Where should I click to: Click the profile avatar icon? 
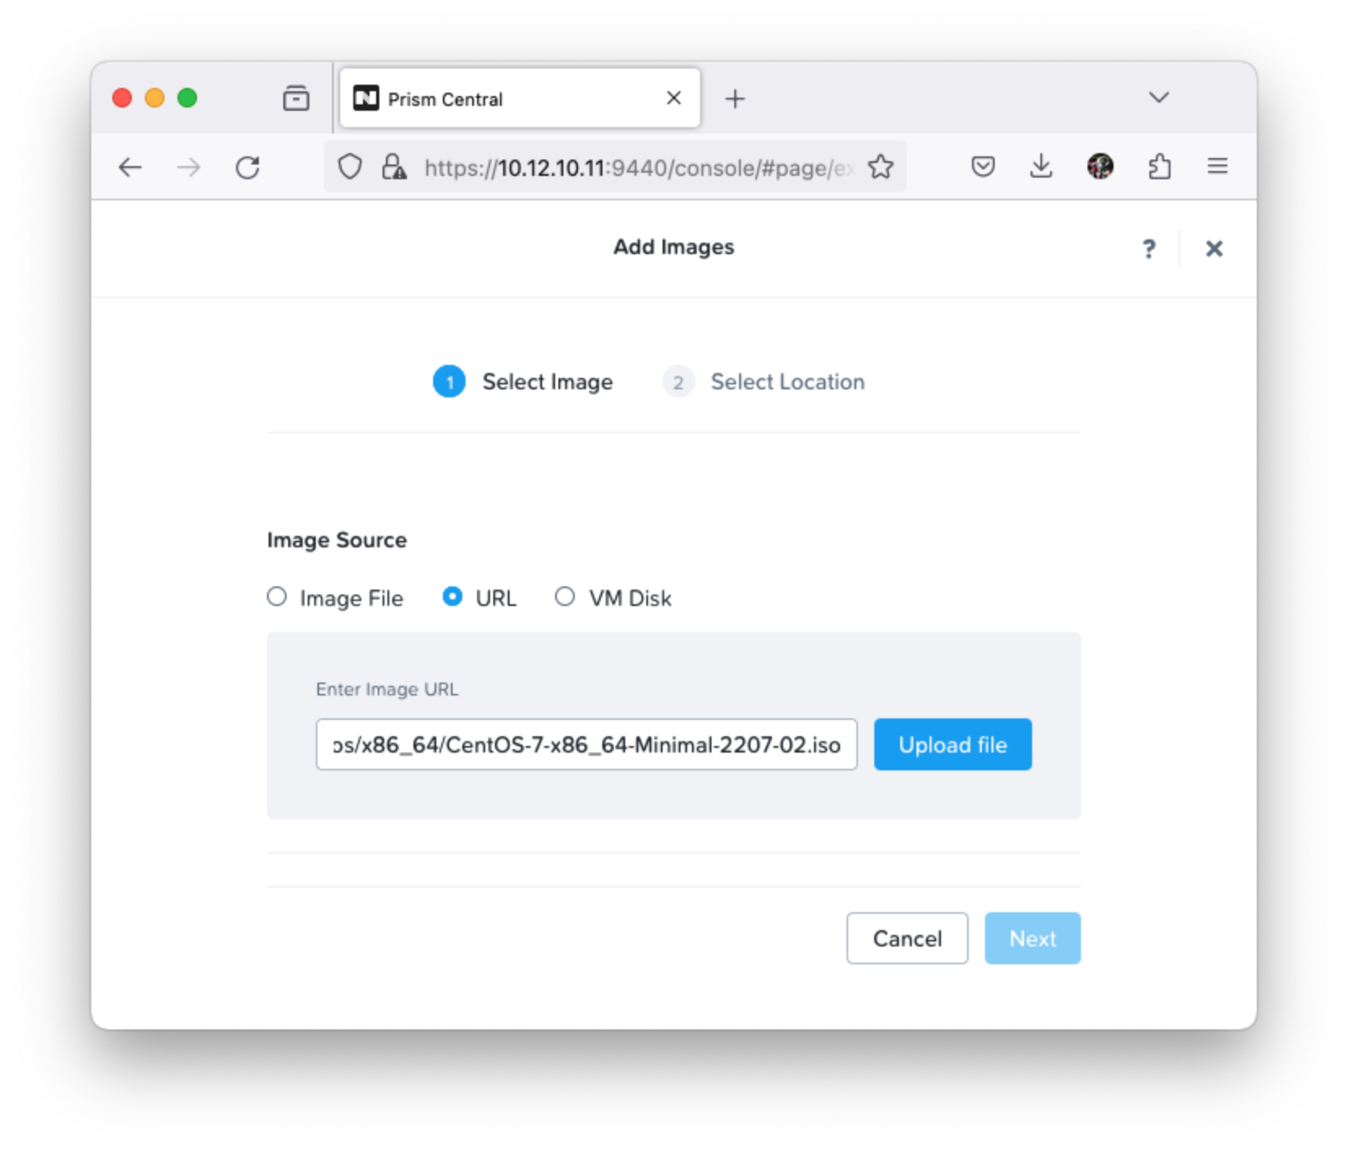click(x=1101, y=166)
